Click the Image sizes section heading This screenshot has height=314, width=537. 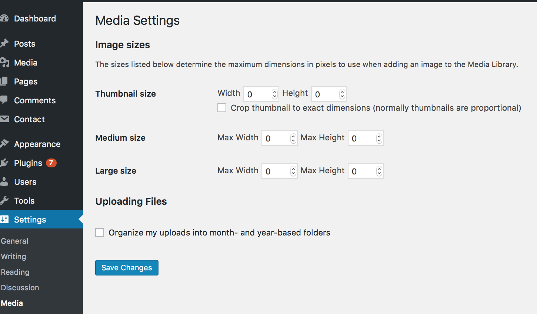(123, 45)
